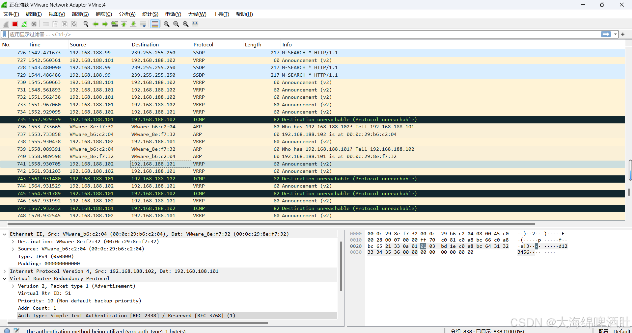Toggle auto-scroll during live capture
Viewport: 632px width, 333px height.
coord(143,24)
